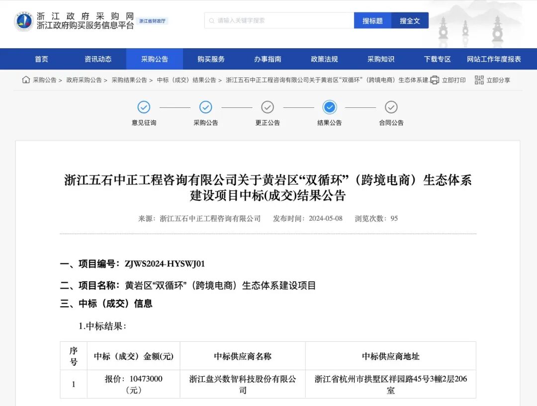This screenshot has width=537, height=406.
Task: Click project number ZJWS2024-HYSWJ01
Action: tap(165, 264)
